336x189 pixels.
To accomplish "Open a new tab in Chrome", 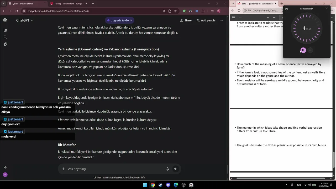I will point(93,4).
